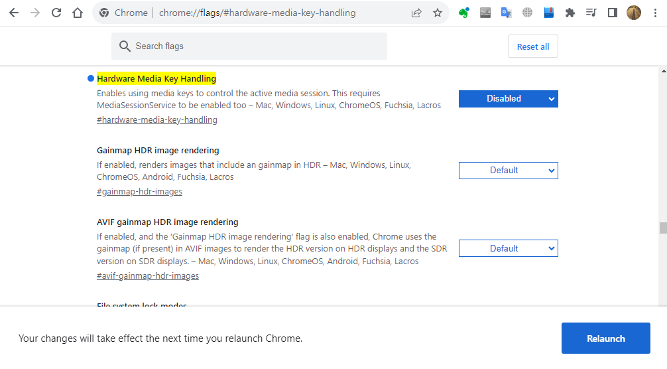
Task: Follow the #avif-gainmap-hdr-images link
Action: click(148, 276)
